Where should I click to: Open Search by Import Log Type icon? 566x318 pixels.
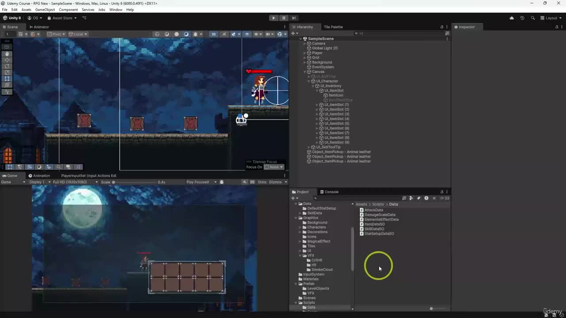coord(426,198)
